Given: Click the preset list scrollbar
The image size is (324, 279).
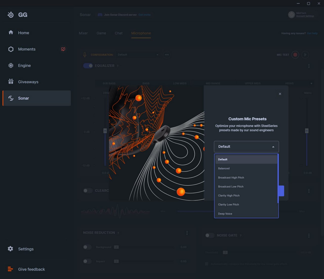Looking at the screenshot, I should [x=278, y=178].
